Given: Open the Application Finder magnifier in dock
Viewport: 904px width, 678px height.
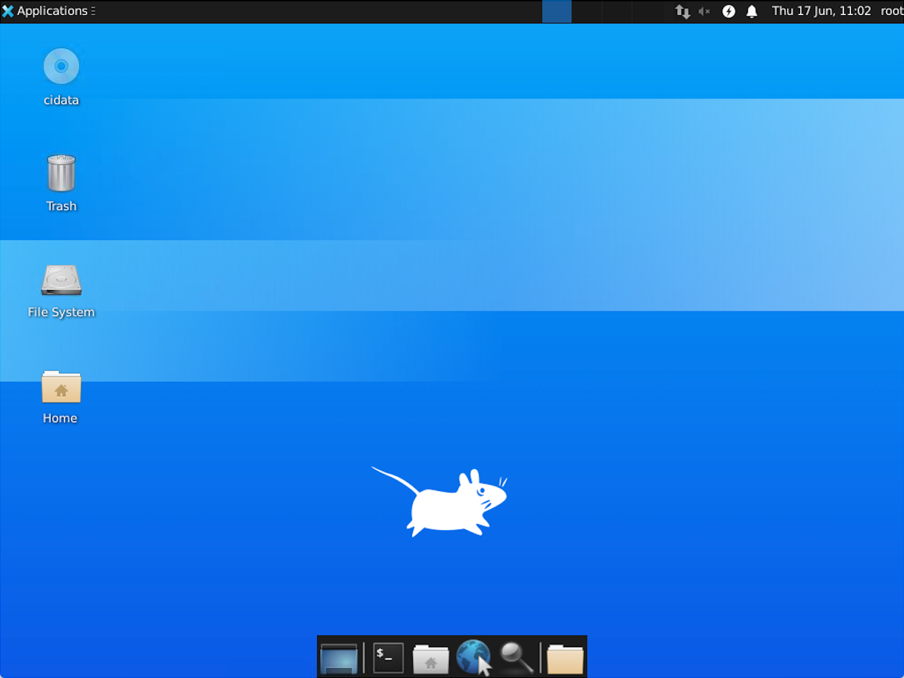Looking at the screenshot, I should 516,657.
